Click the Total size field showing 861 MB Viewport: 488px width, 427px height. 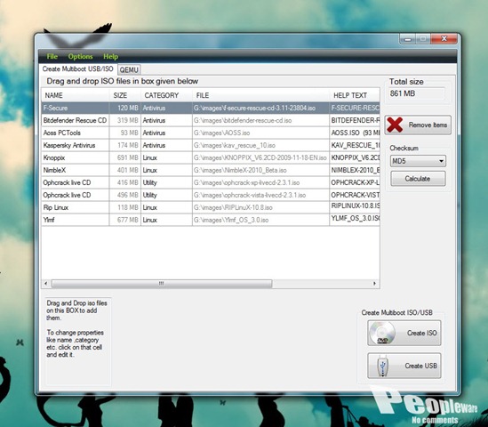click(x=416, y=93)
